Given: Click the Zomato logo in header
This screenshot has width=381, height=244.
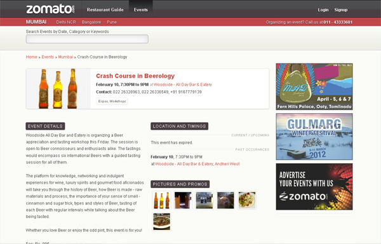Looking at the screenshot, I should click(50, 10).
